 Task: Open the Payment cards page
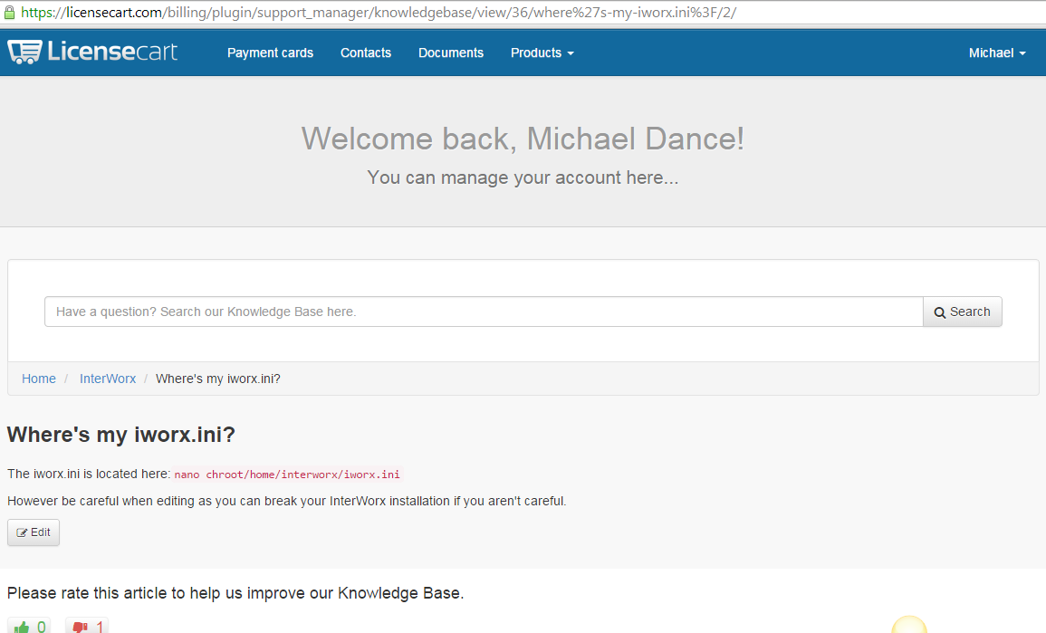[x=270, y=53]
